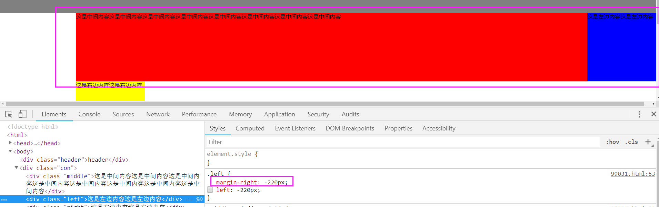Viewport: 659px width, 207px height.
Task: Open the Audits tab
Action: point(350,114)
